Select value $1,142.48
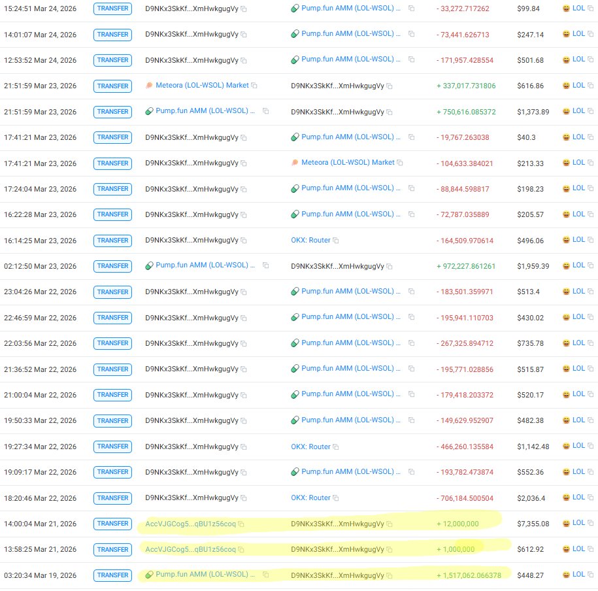This screenshot has width=598, height=591. pos(533,447)
